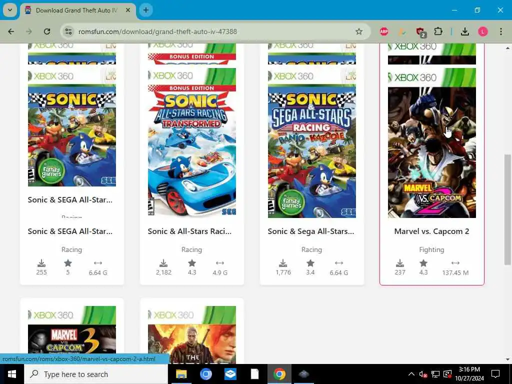Click the muted volume tray icon
The height and width of the screenshot is (384, 512).
tap(423, 374)
